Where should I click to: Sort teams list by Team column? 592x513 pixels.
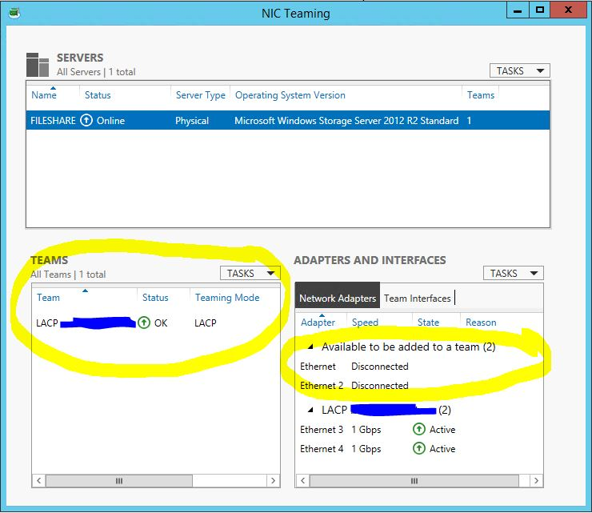click(48, 297)
